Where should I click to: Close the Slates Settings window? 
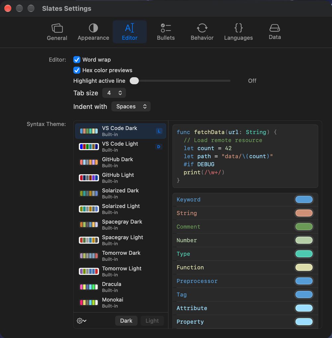coord(8,8)
